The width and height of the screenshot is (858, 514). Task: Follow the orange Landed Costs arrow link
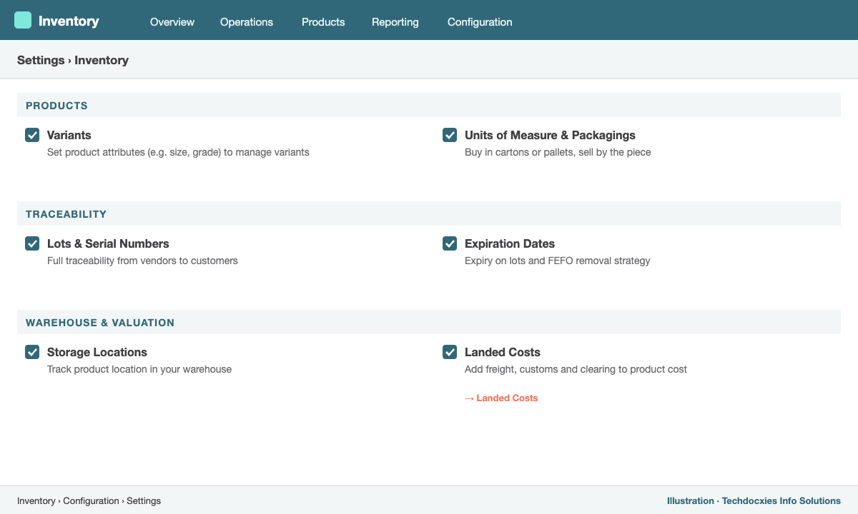501,398
